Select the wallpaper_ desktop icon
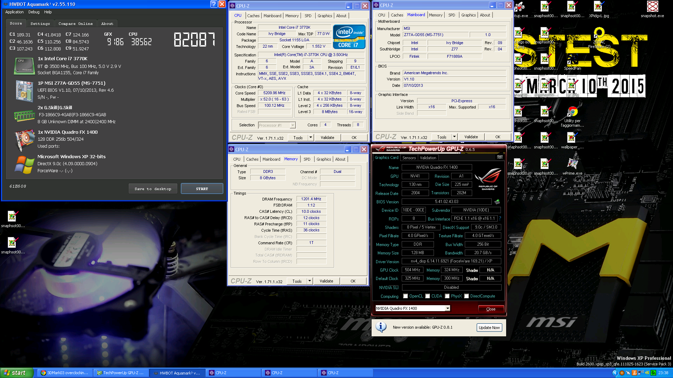This screenshot has width=673, height=378. [572, 141]
